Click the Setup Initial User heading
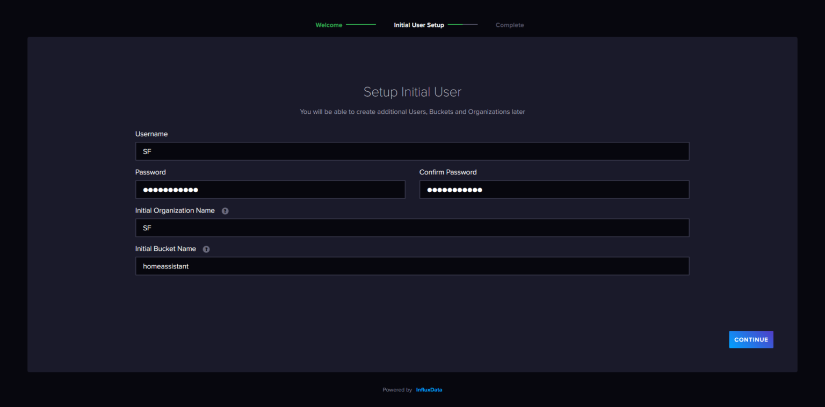825x407 pixels. tap(412, 91)
